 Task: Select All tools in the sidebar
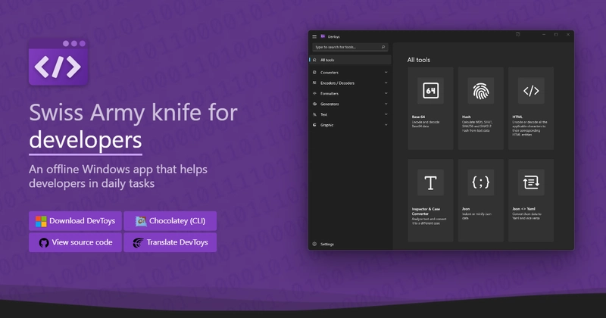350,60
